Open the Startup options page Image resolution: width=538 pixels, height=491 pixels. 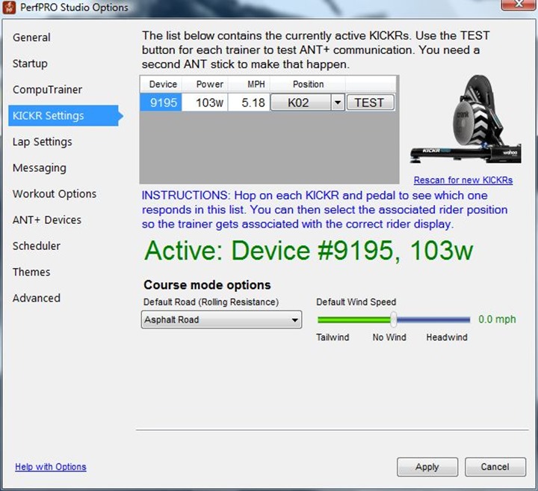[x=30, y=64]
